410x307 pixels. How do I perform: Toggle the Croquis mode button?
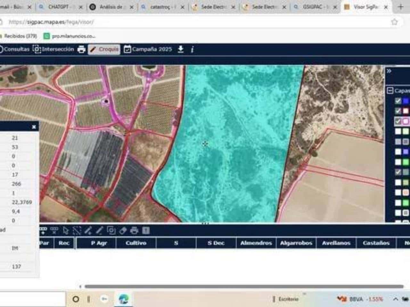click(x=104, y=49)
